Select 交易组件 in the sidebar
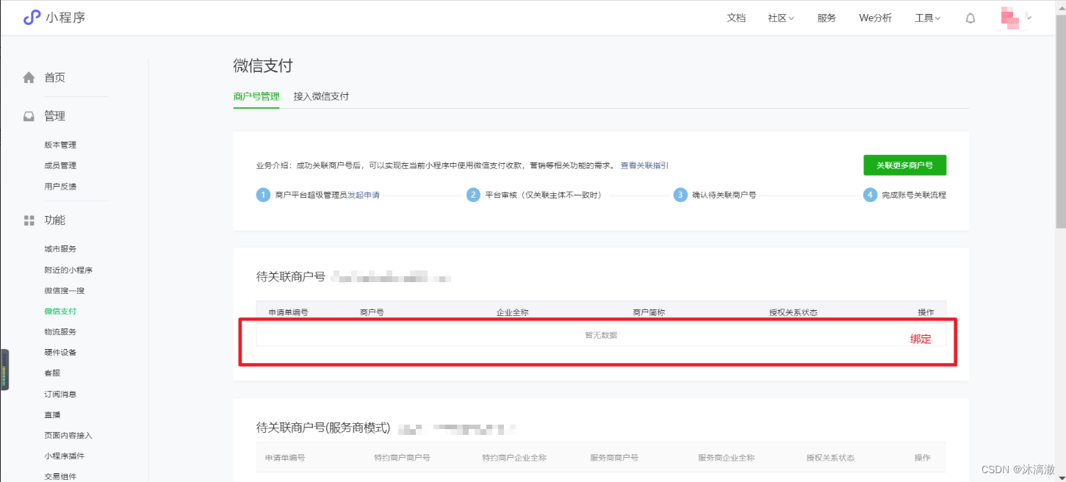This screenshot has height=482, width=1066. pyautogui.click(x=60, y=477)
